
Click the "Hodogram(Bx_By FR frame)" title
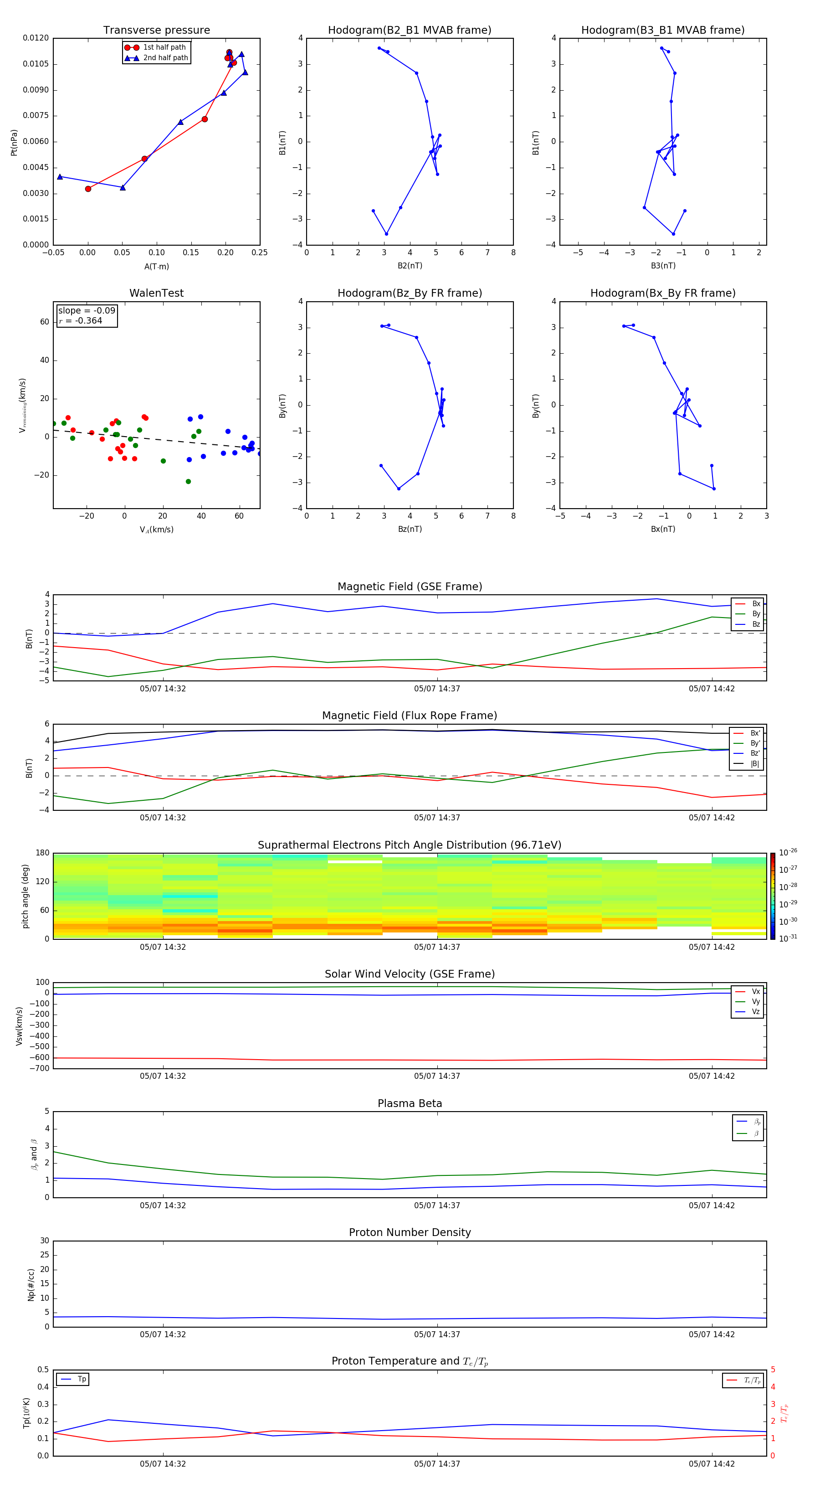[x=663, y=293]
